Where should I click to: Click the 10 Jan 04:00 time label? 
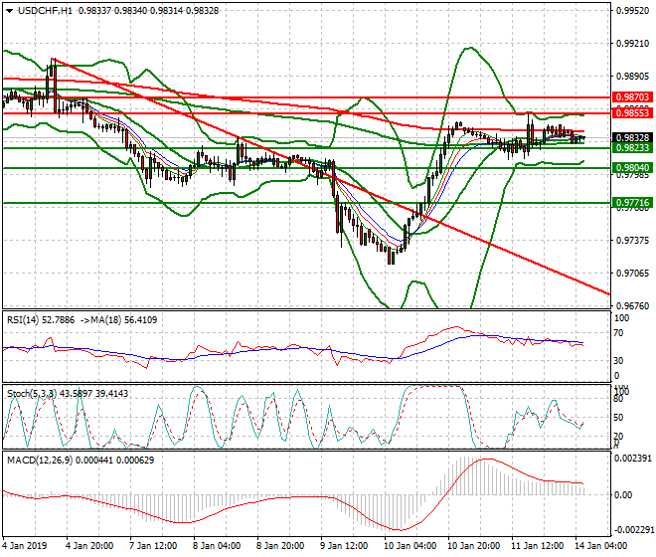(x=410, y=546)
